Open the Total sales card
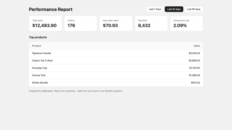 46,23
